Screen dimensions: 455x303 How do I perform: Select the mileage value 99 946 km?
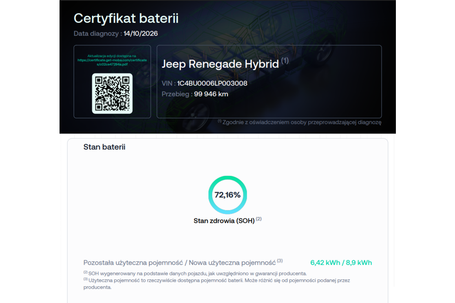tap(211, 94)
